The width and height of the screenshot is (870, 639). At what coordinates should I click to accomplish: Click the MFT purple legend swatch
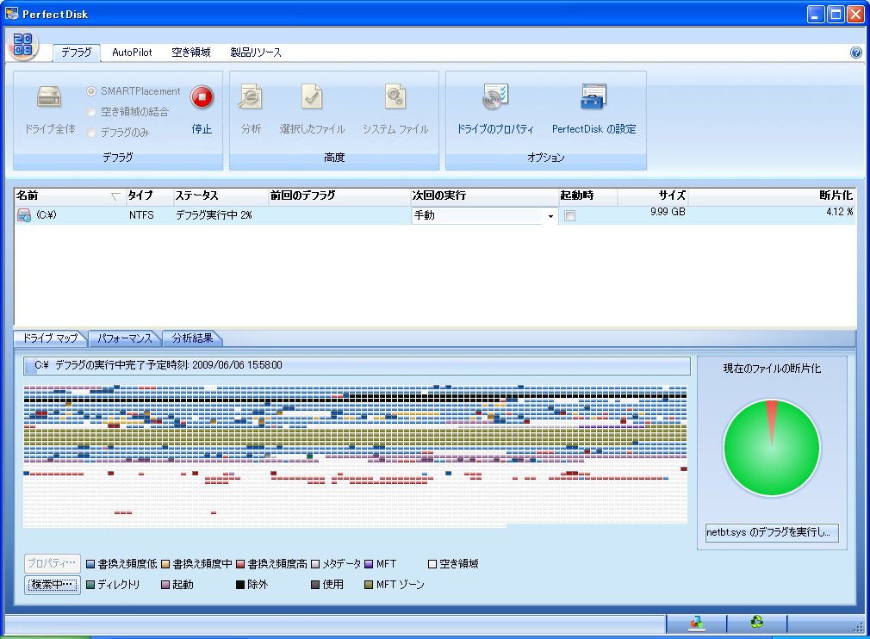tap(369, 564)
